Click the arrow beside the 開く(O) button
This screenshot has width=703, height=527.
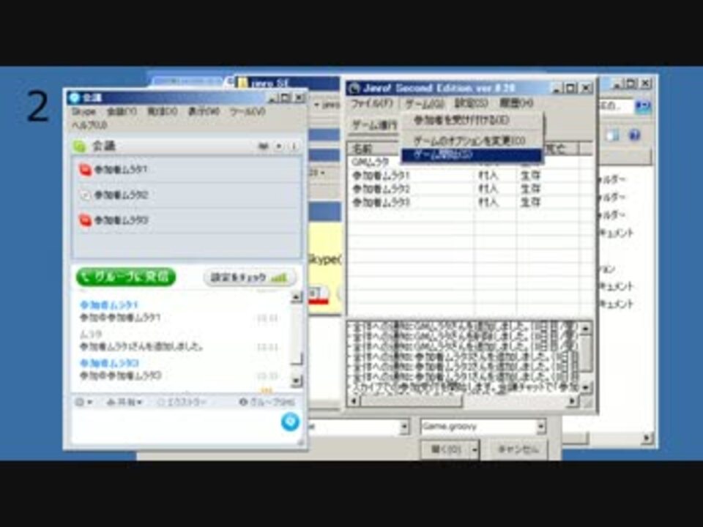(x=475, y=449)
